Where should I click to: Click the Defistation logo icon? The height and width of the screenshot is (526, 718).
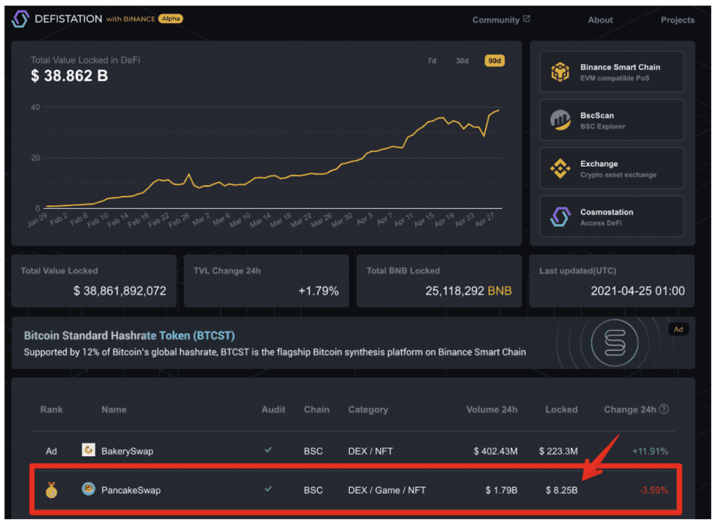click(20, 19)
